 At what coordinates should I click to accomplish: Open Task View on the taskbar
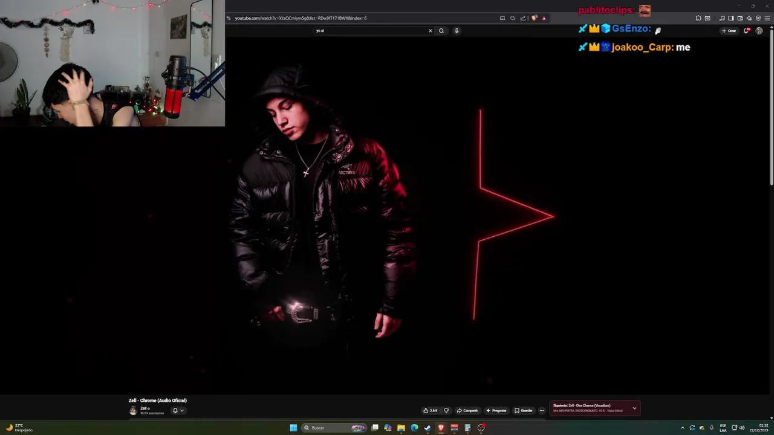pos(375,428)
